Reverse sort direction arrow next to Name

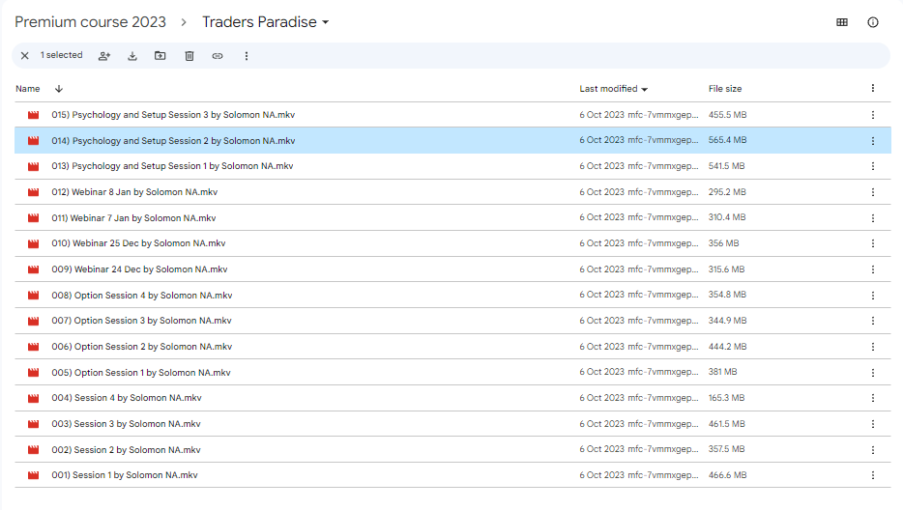pyautogui.click(x=59, y=89)
